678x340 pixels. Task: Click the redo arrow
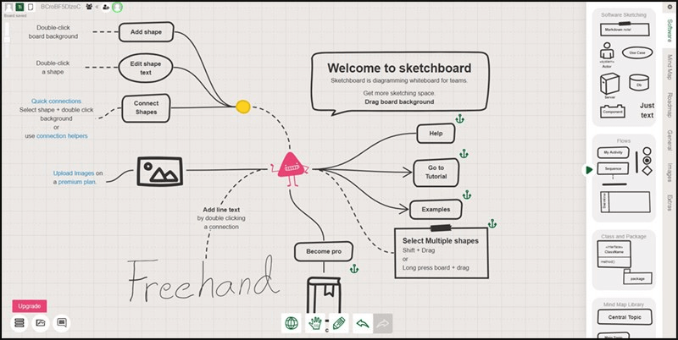click(x=385, y=322)
